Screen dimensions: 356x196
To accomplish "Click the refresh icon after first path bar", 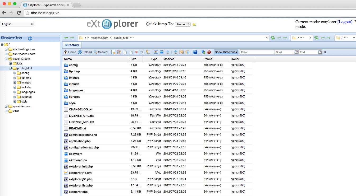I will click(x=273, y=38).
